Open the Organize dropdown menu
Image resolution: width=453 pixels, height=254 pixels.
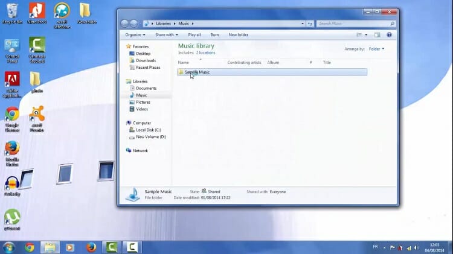pyautogui.click(x=135, y=35)
